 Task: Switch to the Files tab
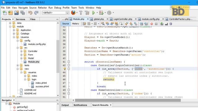33,19
